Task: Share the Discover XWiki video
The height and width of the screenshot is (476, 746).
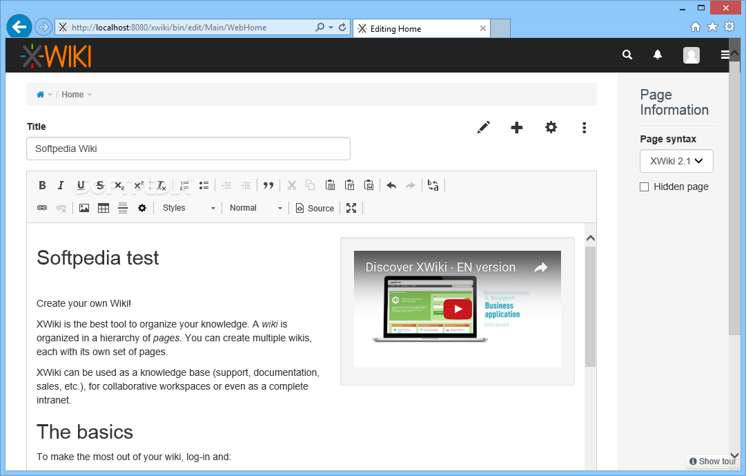Action: 541,267
